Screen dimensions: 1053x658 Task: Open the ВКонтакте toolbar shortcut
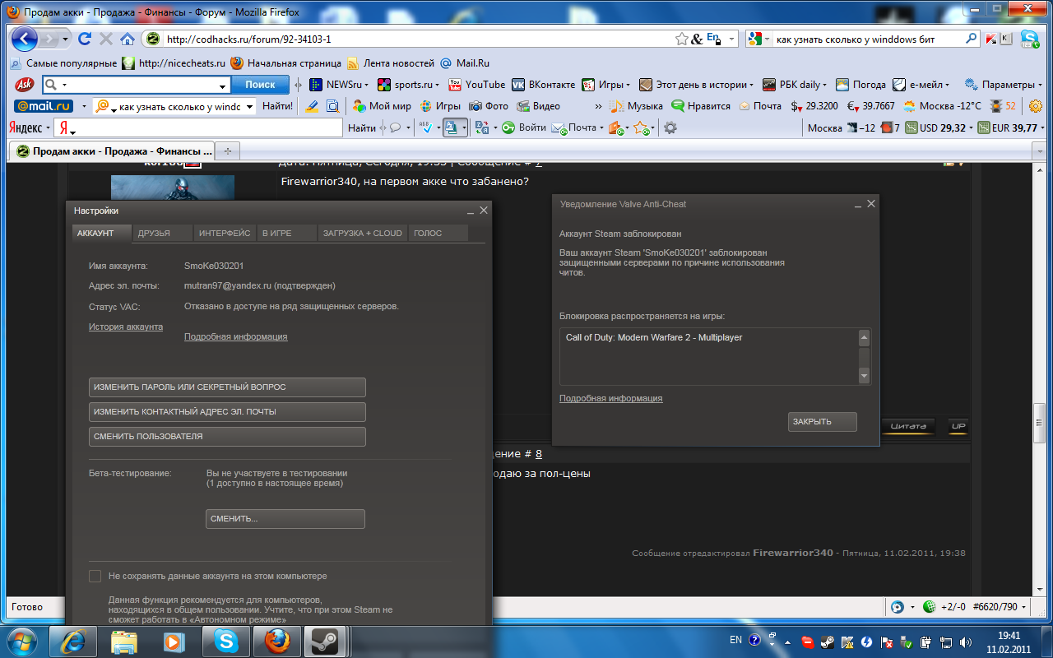tap(543, 85)
